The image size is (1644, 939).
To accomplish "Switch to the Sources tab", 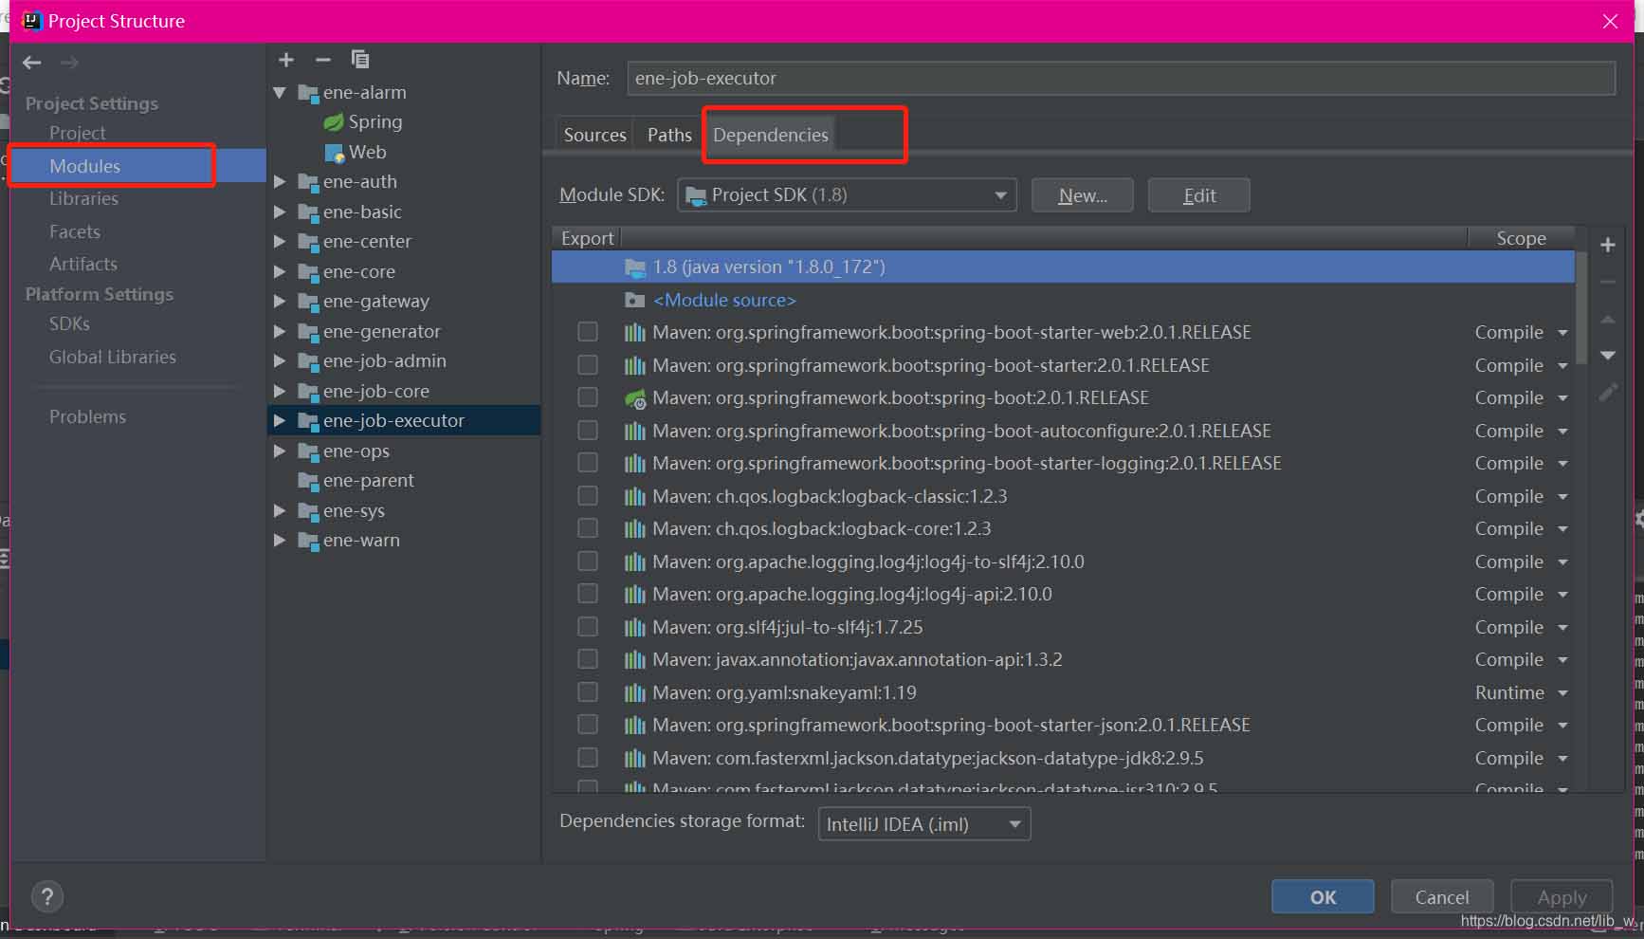I will [x=594, y=135].
